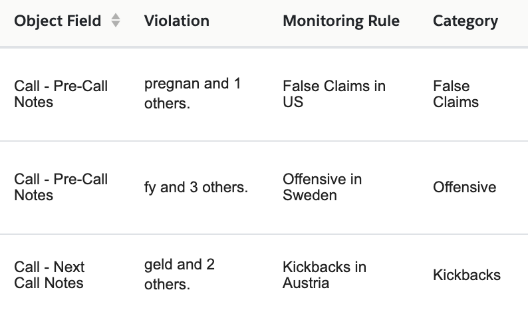Click the divider between first and second rows
The image size is (528, 312).
tap(264, 141)
